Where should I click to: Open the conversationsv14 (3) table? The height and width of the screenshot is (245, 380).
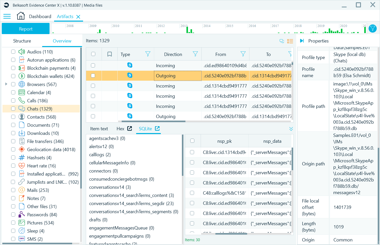coord(110,187)
